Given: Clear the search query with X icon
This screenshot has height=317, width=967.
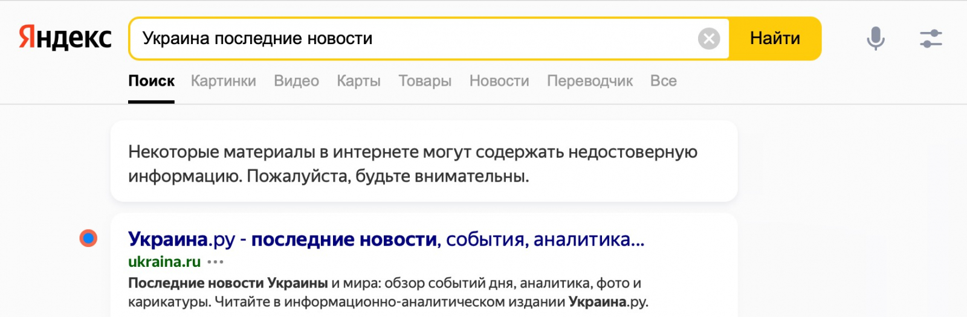Looking at the screenshot, I should click(709, 39).
